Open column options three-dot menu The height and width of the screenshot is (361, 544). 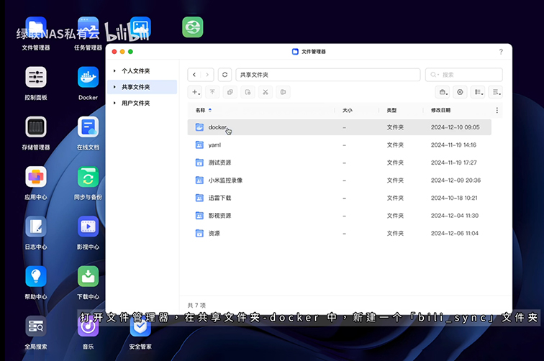pyautogui.click(x=497, y=110)
